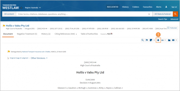Click the copy link chain icon
The width and height of the screenshot is (180, 91).
tap(162, 40)
